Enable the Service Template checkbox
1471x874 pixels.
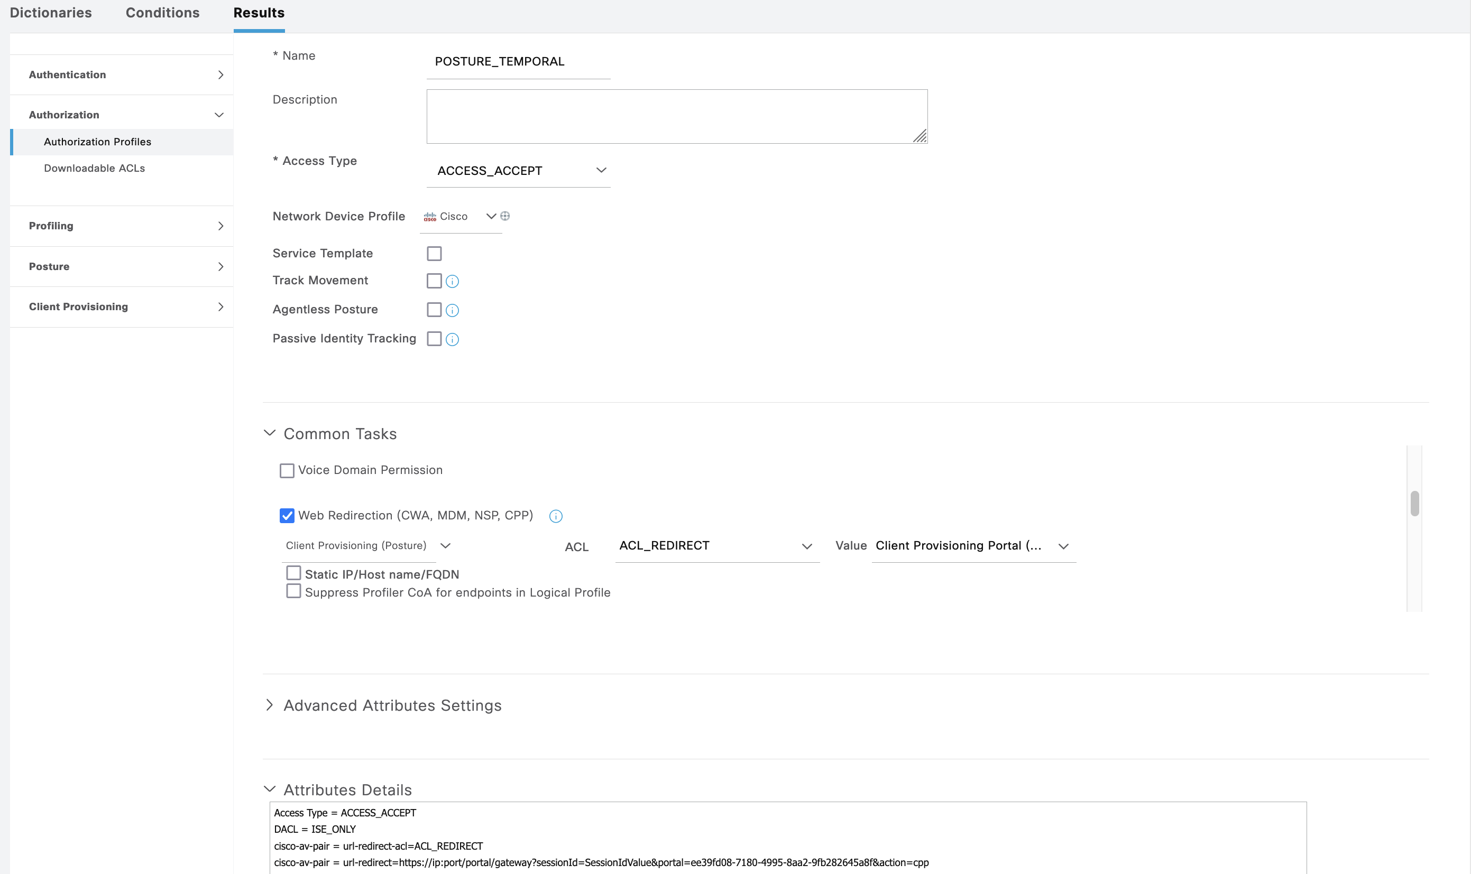point(434,254)
